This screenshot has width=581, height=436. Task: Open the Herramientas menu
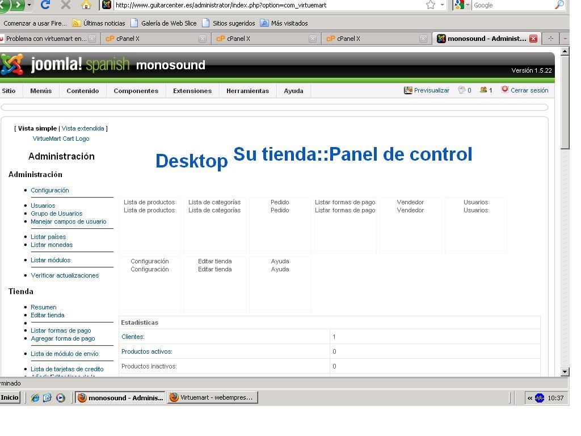[x=247, y=91]
